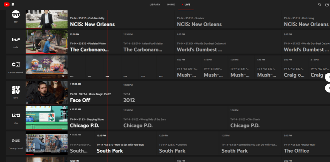Open South Park How to Eat With Your Butt
Viewport: 330px width, 162px height.
(x=126, y=143)
